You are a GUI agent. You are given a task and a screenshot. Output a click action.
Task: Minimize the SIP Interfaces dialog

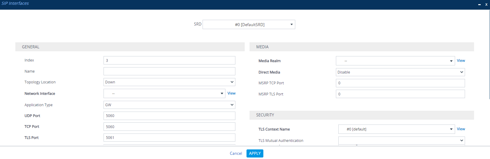[479, 4]
